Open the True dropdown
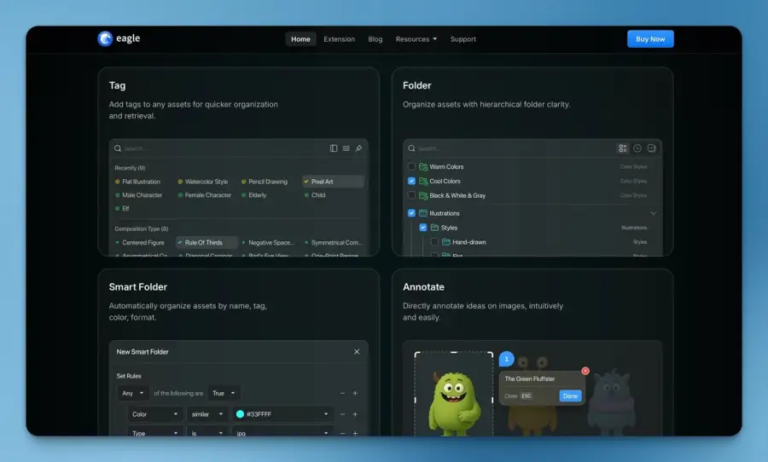The width and height of the screenshot is (768, 462). [x=224, y=393]
